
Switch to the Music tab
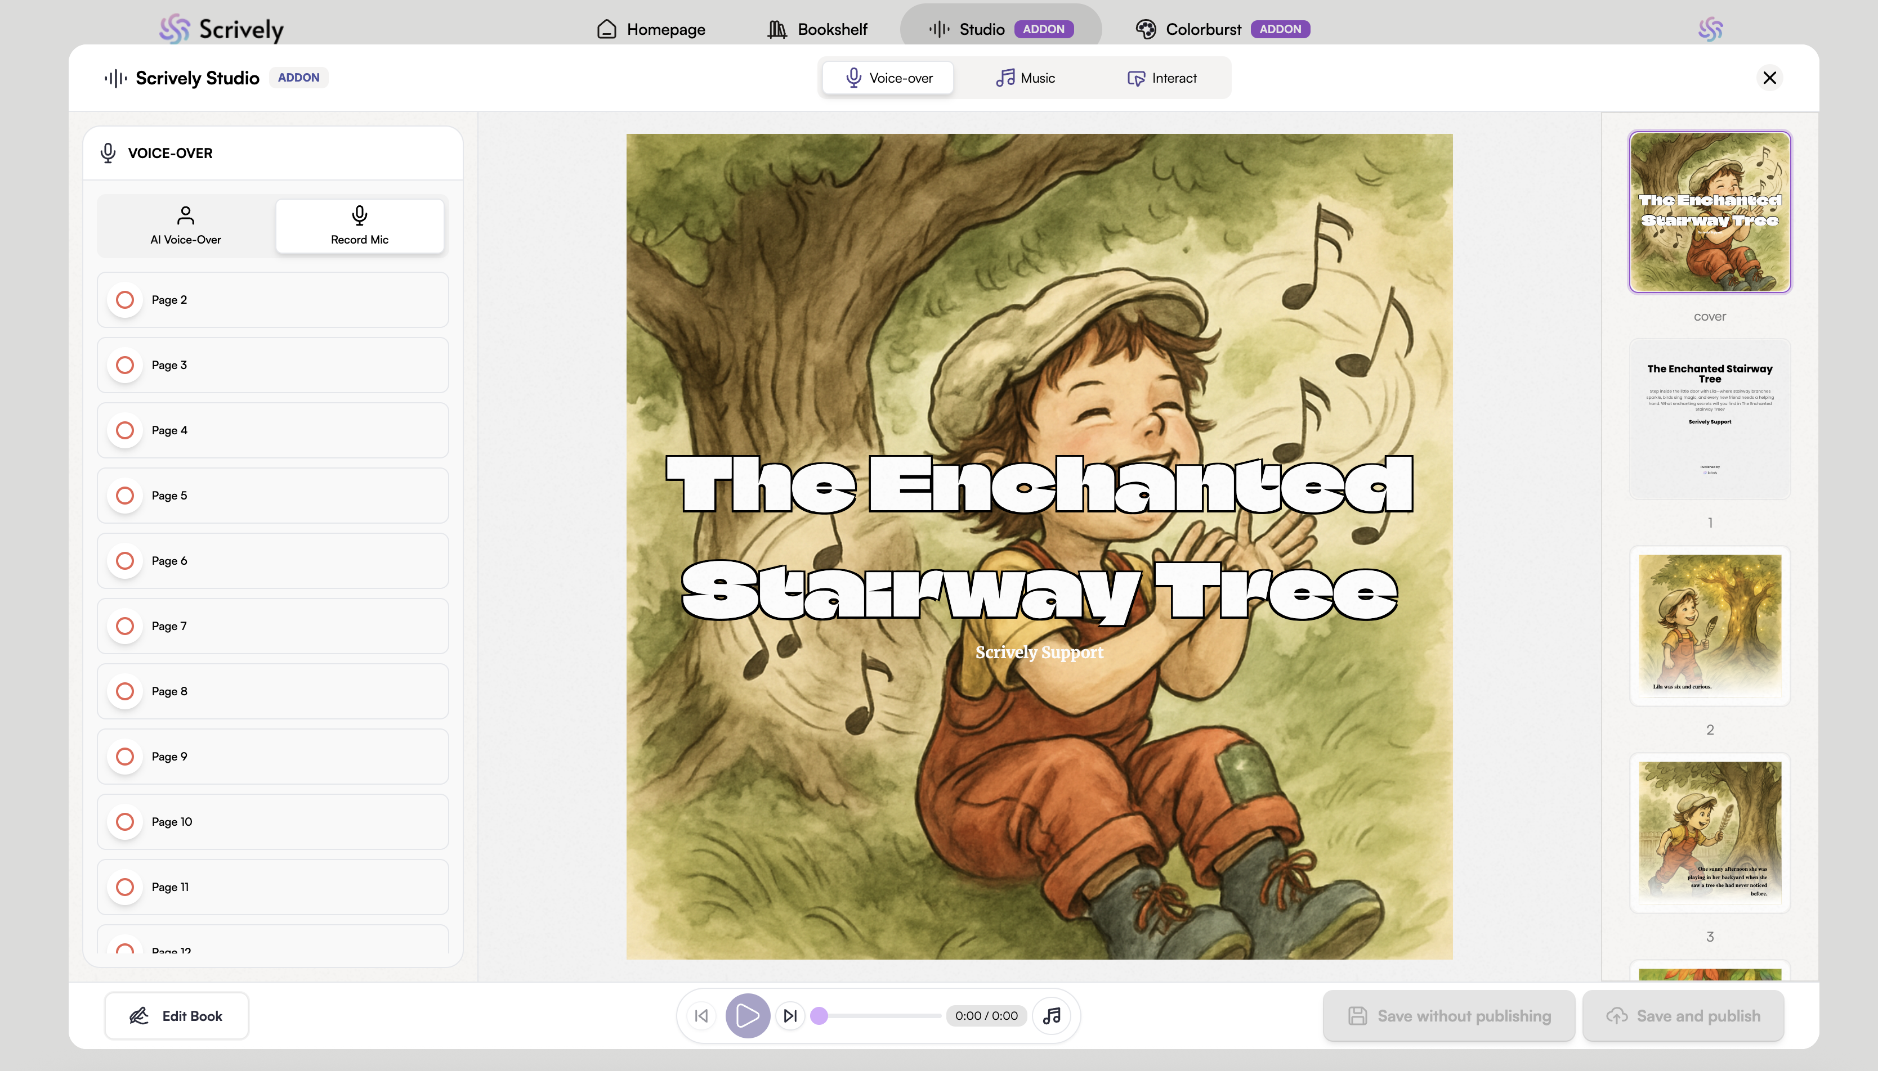(1025, 78)
